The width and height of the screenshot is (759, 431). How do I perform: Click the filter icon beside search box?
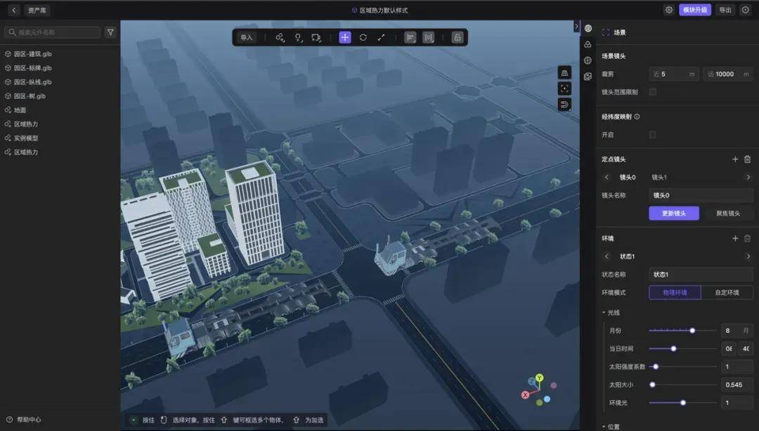pos(110,32)
